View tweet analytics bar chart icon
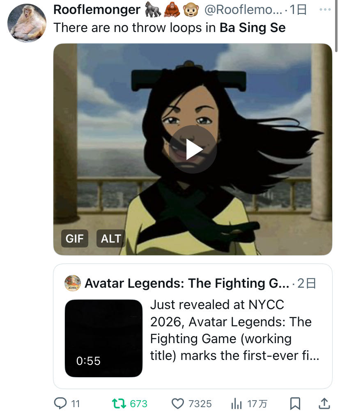 (236, 403)
